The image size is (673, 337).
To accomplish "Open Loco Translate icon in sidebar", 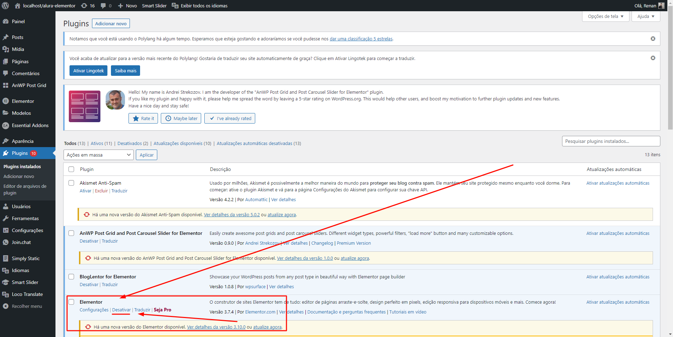I will coord(6,294).
